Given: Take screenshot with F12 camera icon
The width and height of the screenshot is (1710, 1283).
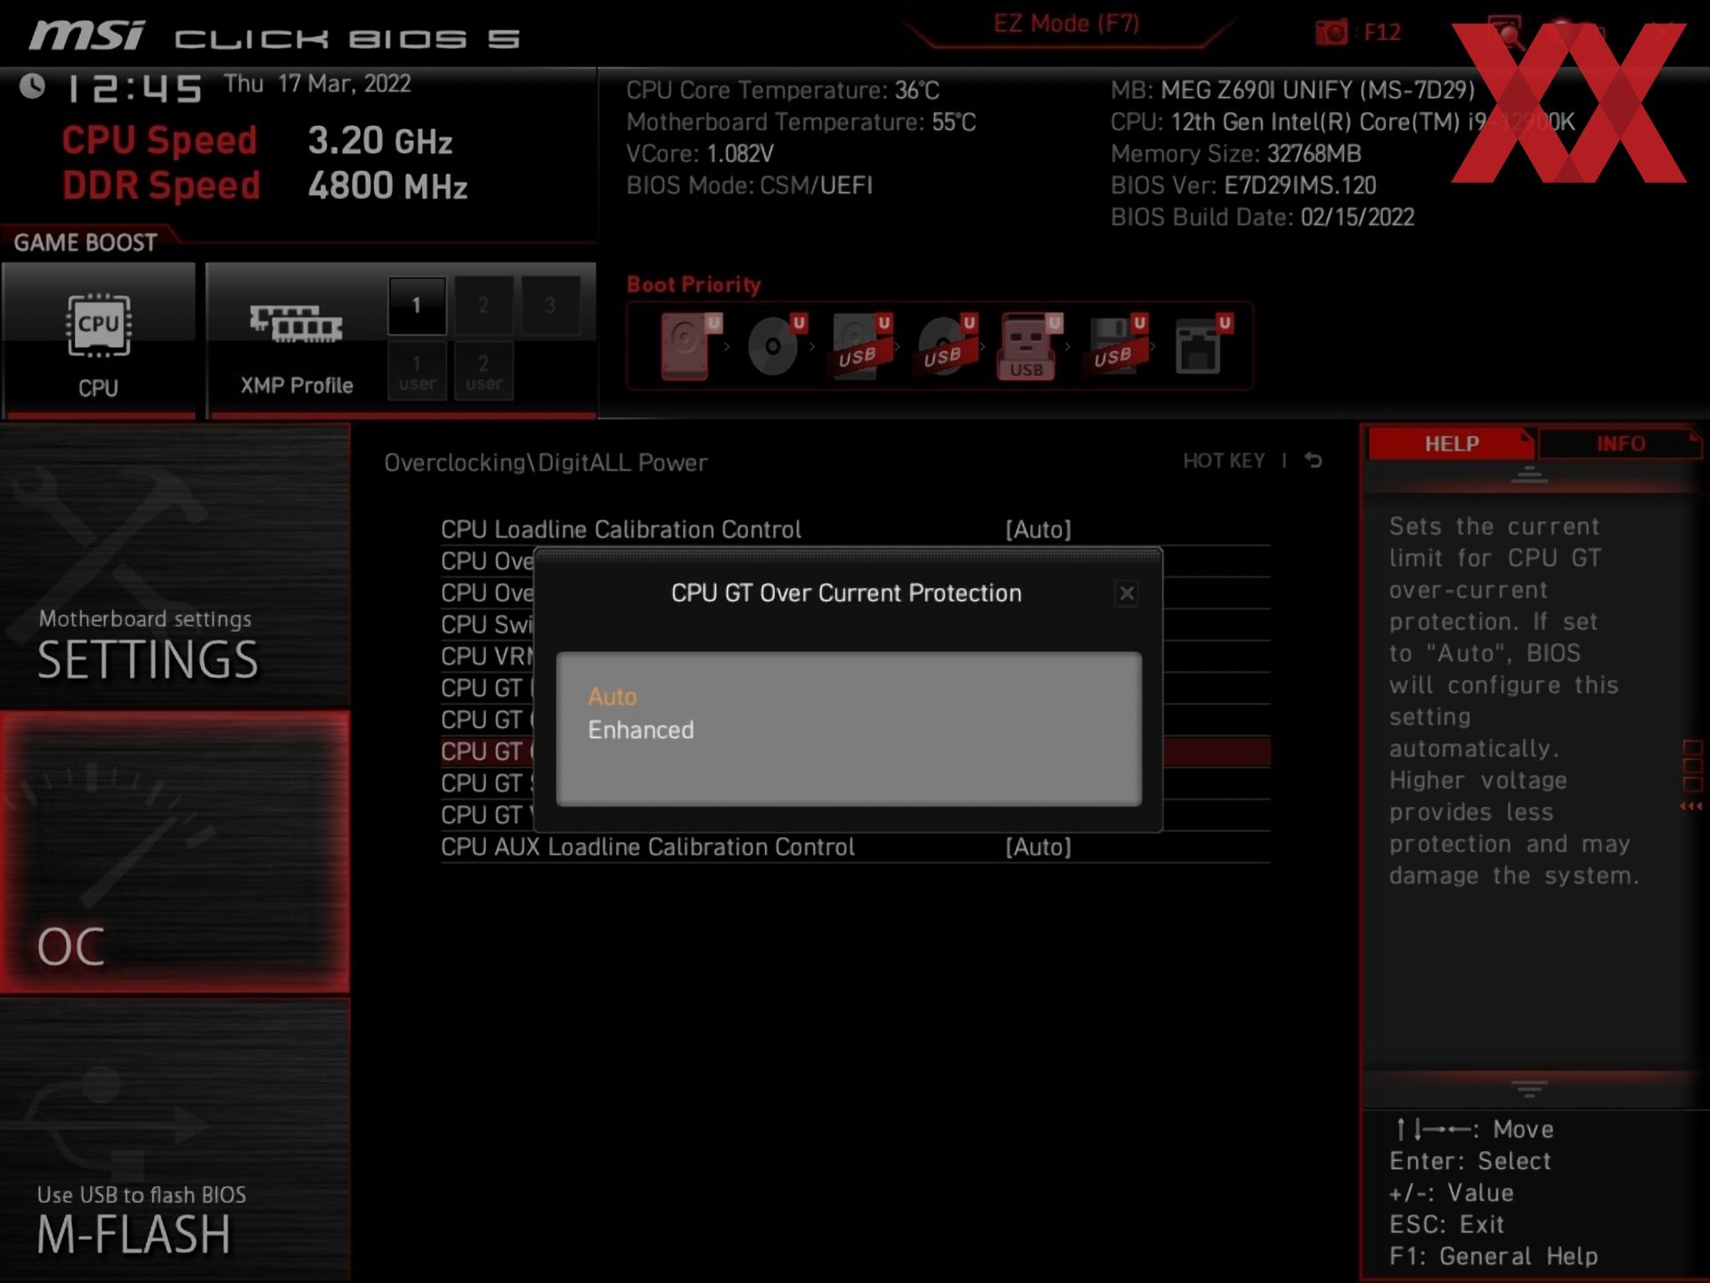Looking at the screenshot, I should click(x=1331, y=33).
